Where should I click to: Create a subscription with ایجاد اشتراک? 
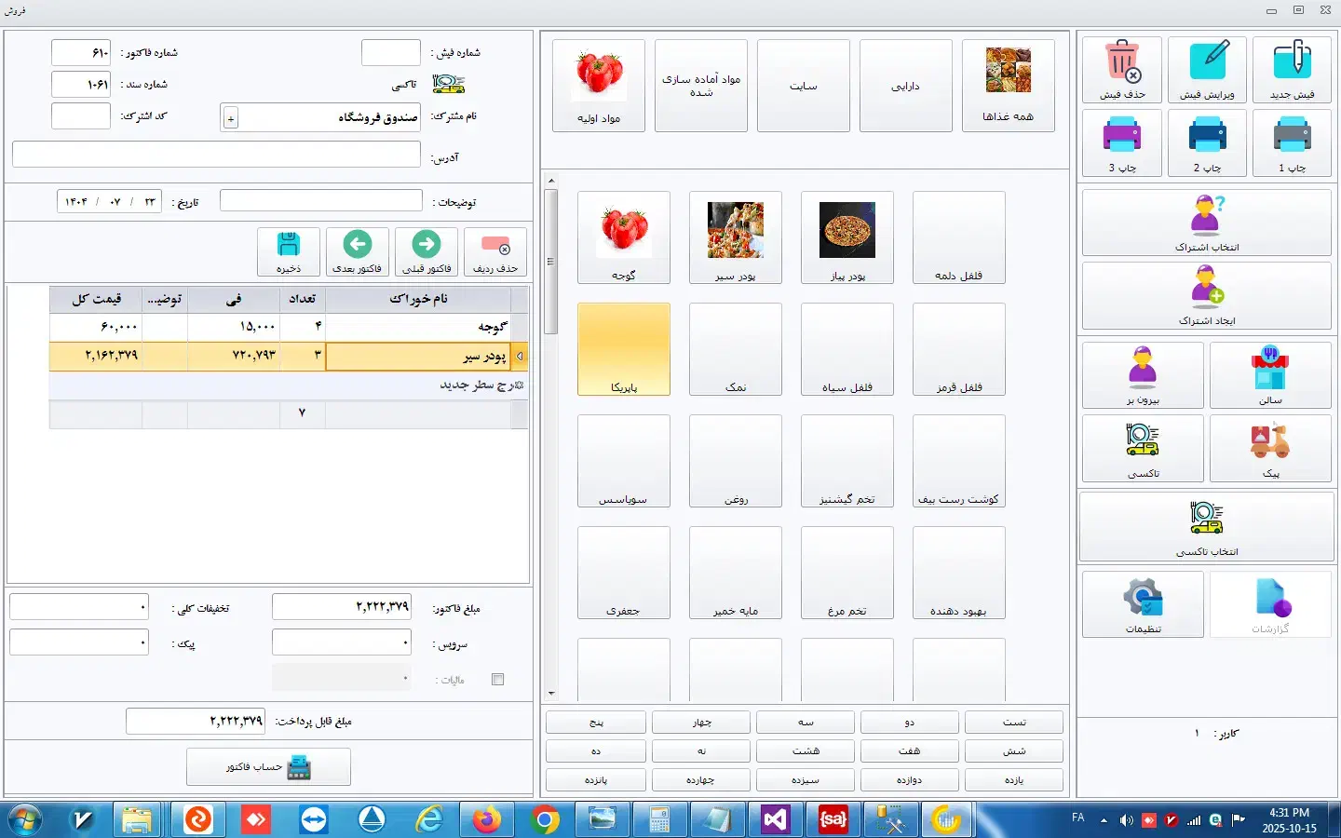click(1205, 296)
